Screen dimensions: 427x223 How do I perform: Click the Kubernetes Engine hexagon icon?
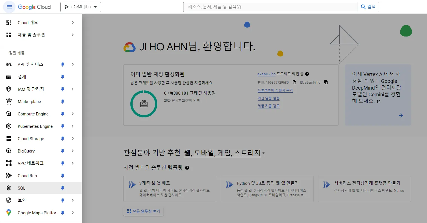pos(9,126)
